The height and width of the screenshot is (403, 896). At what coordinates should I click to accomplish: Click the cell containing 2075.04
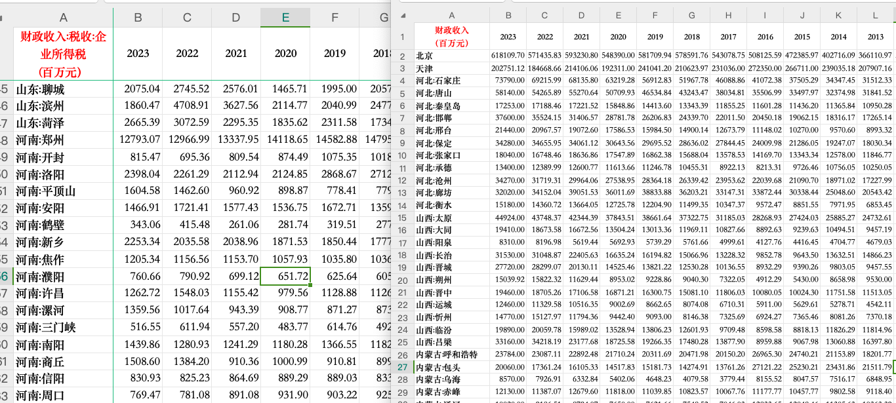(138, 89)
